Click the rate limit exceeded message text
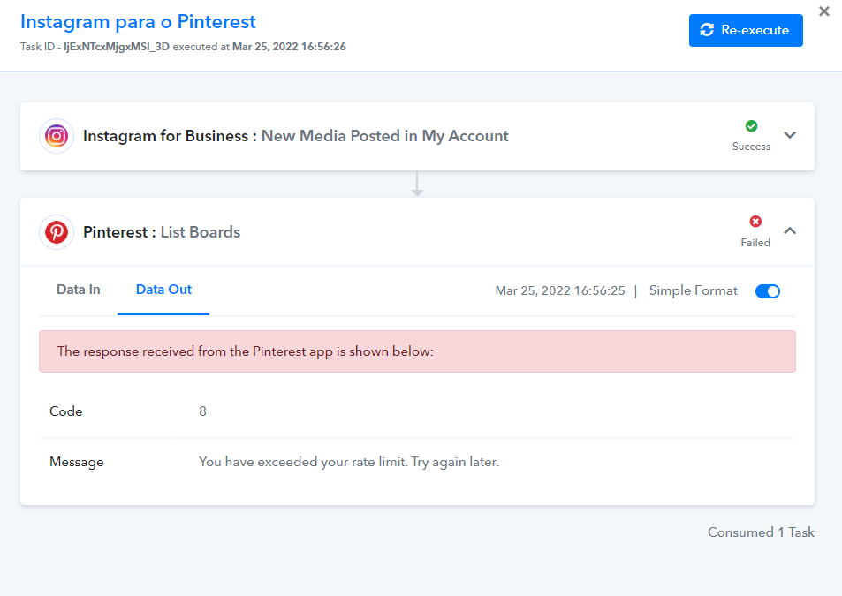 [x=349, y=462]
